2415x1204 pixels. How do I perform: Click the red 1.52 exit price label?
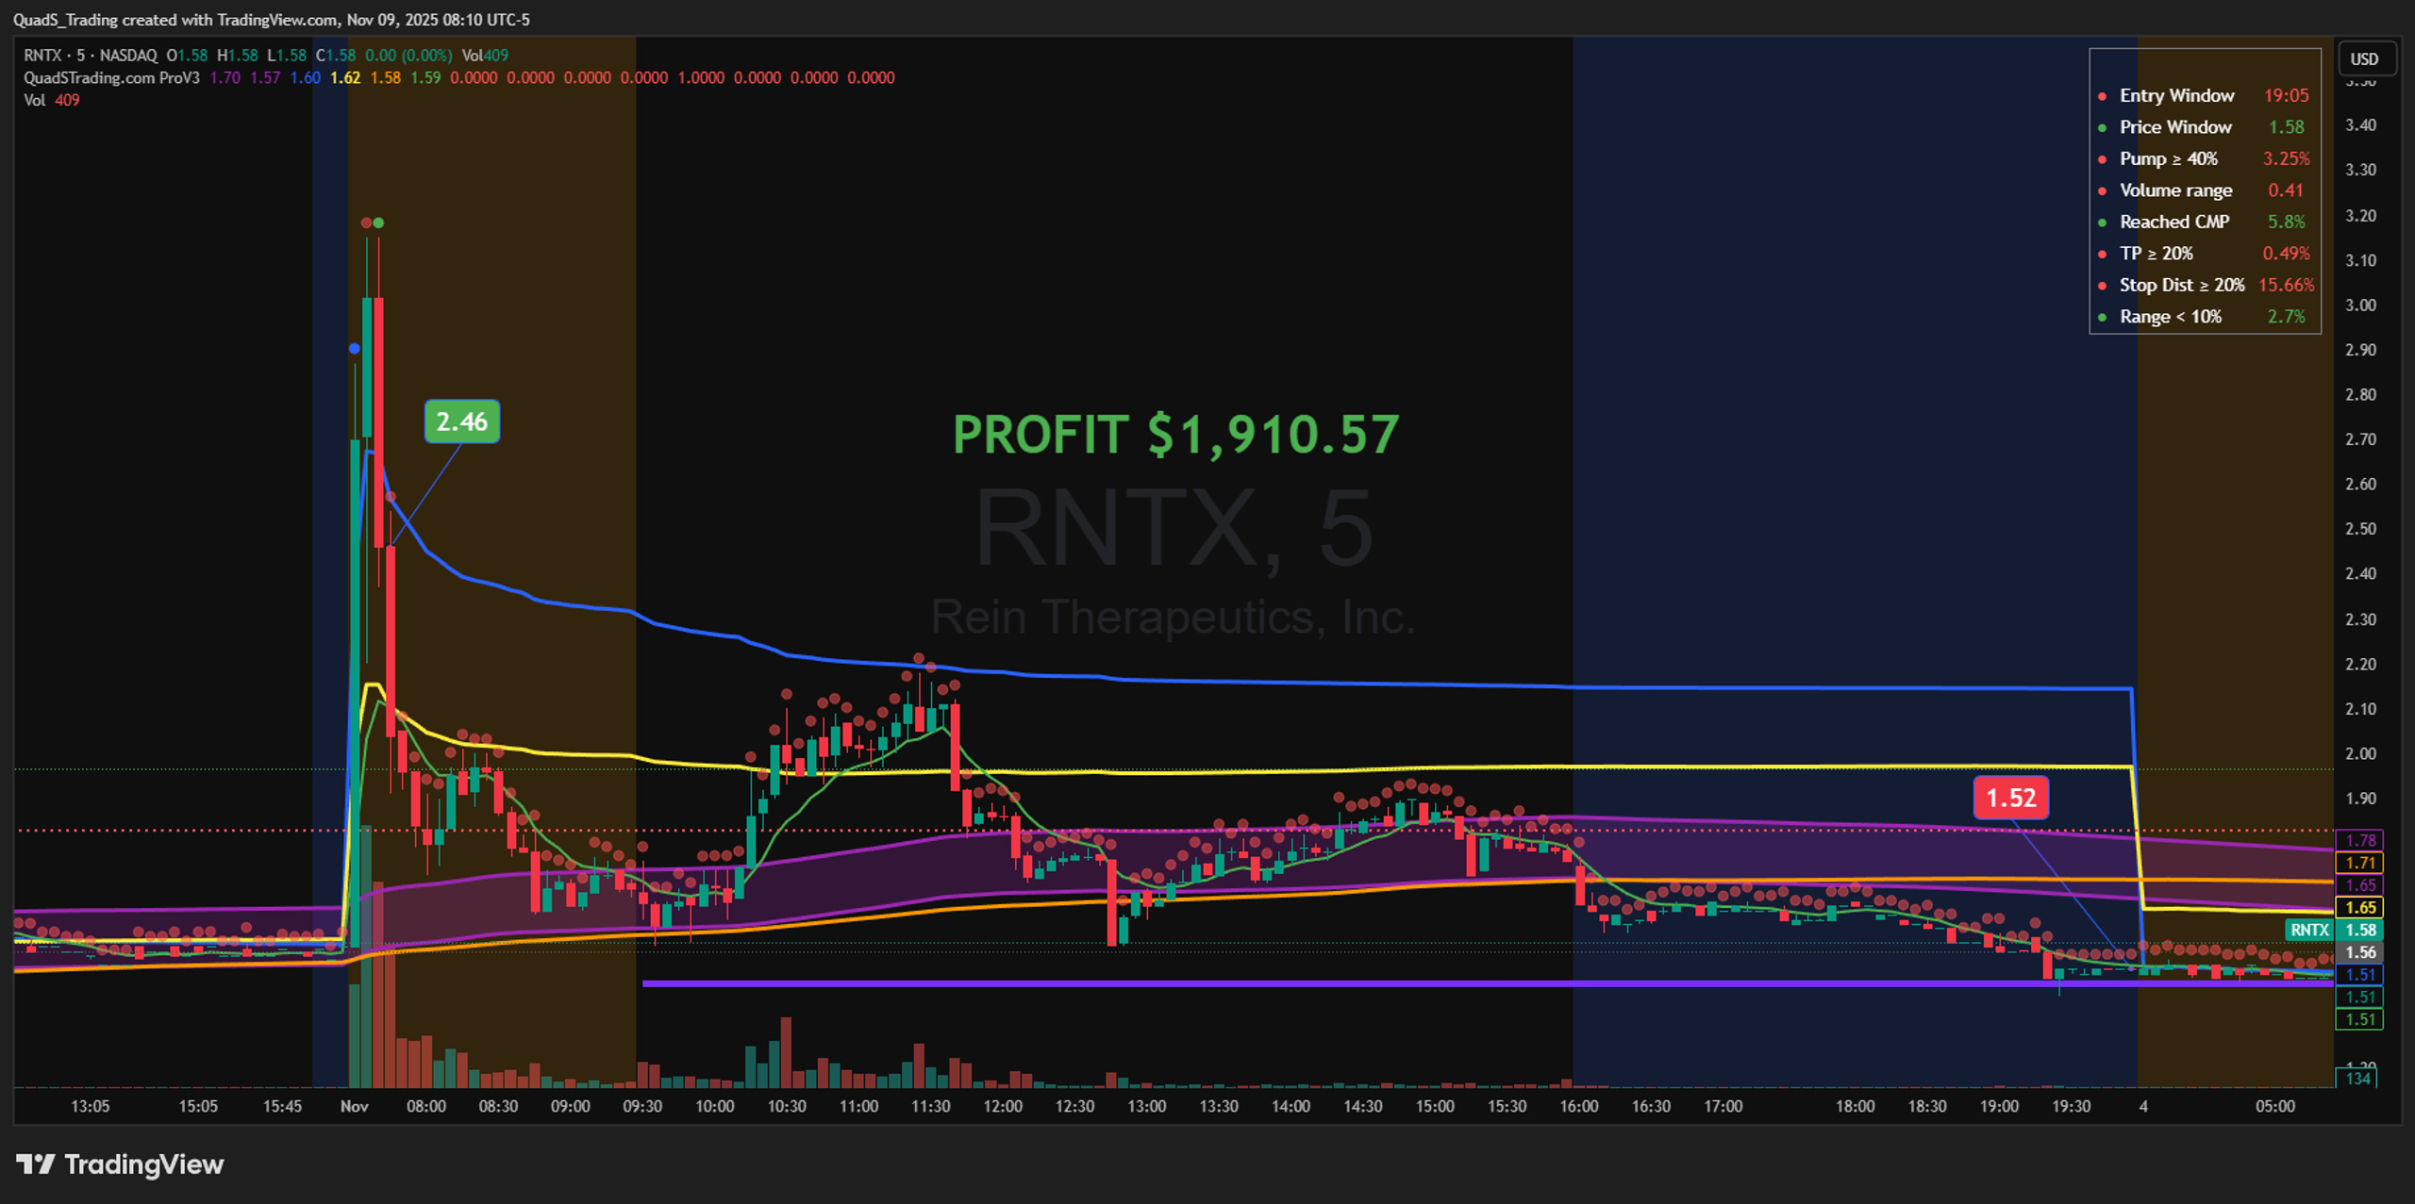pyautogui.click(x=2010, y=798)
